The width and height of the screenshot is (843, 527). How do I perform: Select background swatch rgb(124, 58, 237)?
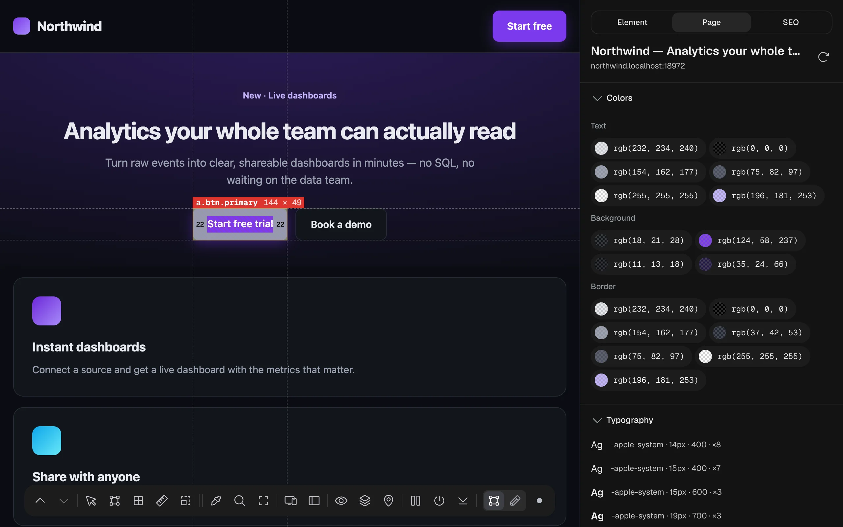coord(750,240)
